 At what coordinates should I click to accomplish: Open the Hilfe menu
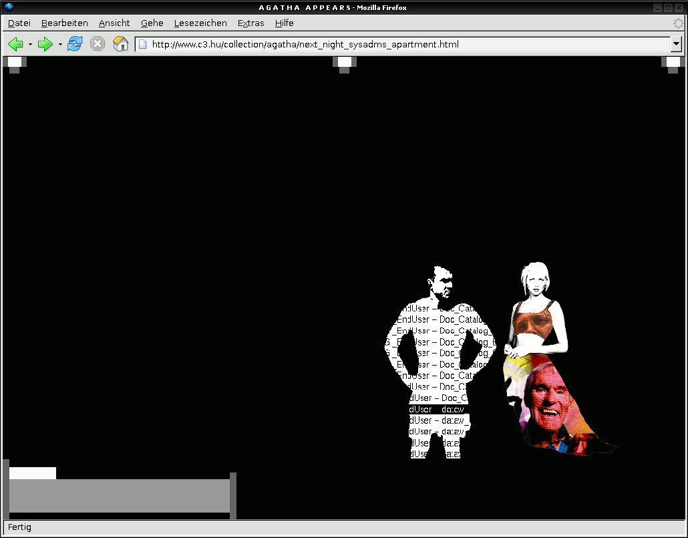click(x=285, y=23)
